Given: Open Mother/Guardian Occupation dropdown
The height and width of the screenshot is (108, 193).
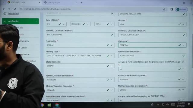Looking at the screenshot, I should (152, 90).
